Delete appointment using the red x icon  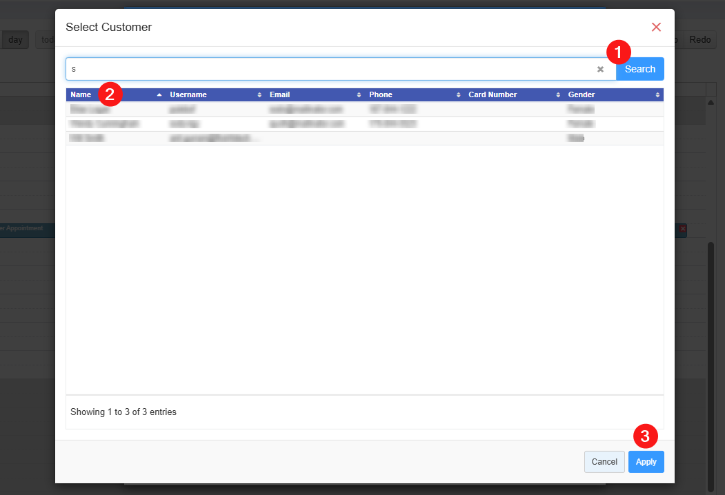point(683,228)
